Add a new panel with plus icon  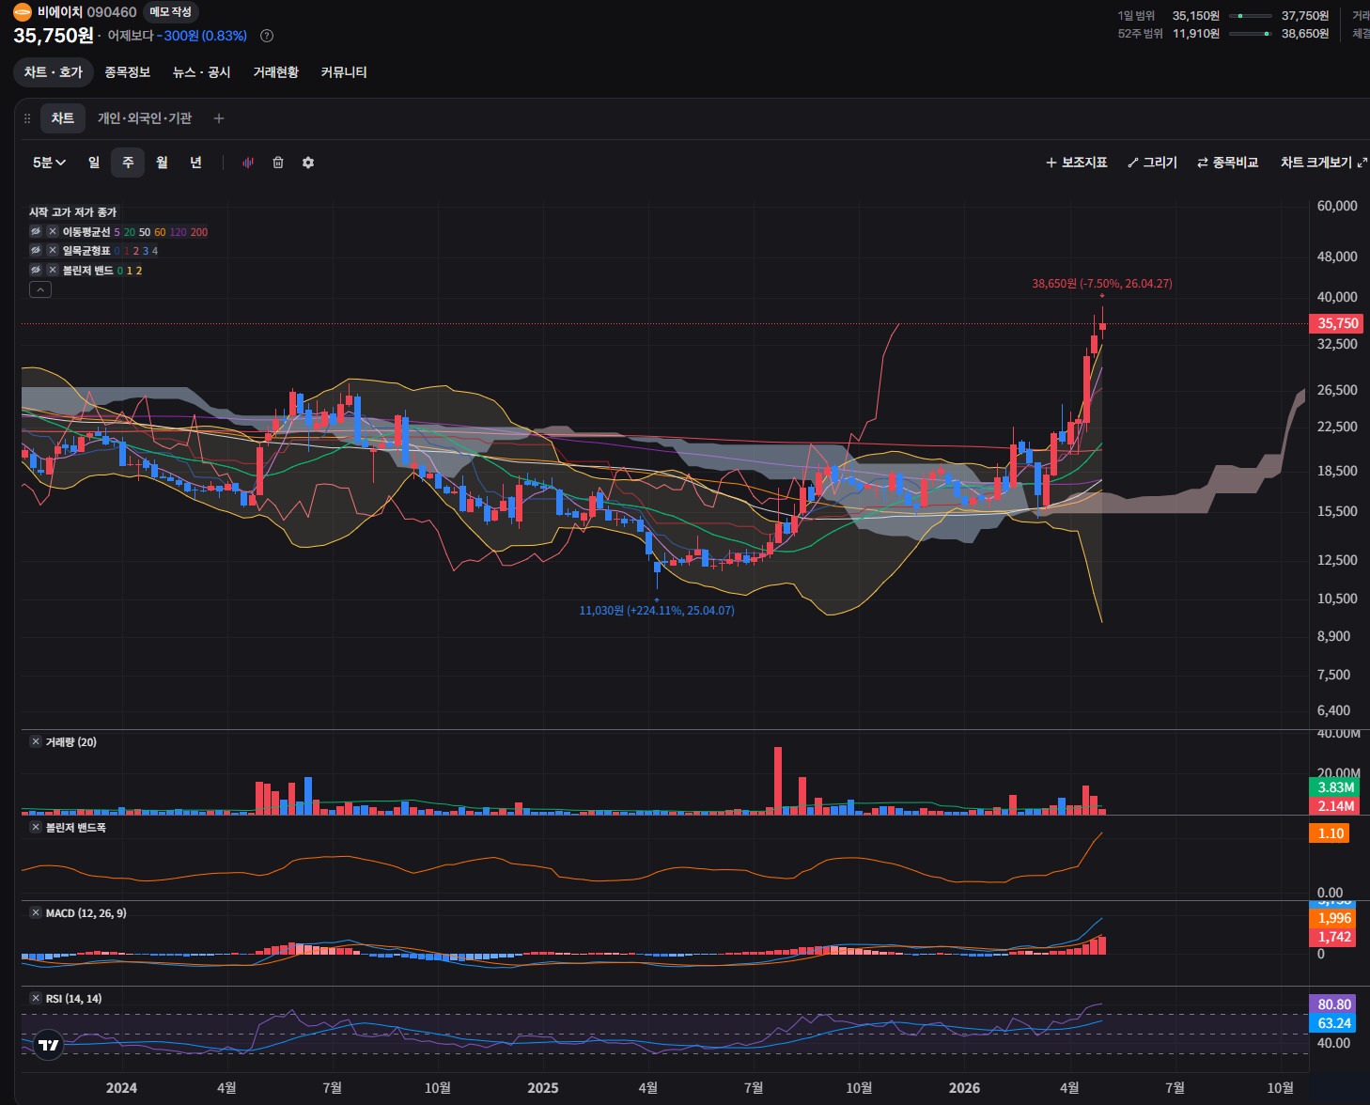219,118
